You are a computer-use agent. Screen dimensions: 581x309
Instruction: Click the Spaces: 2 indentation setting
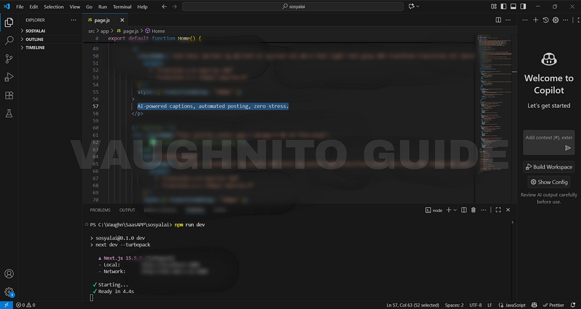point(454,305)
